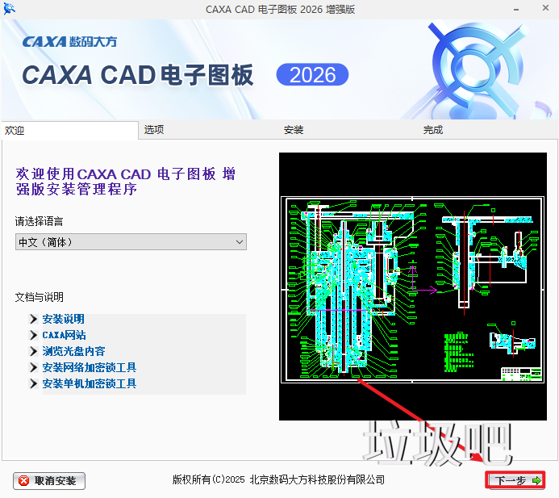
Task: Click the arrow icon beside 安装网络加密锁工具
Action: pos(33,368)
